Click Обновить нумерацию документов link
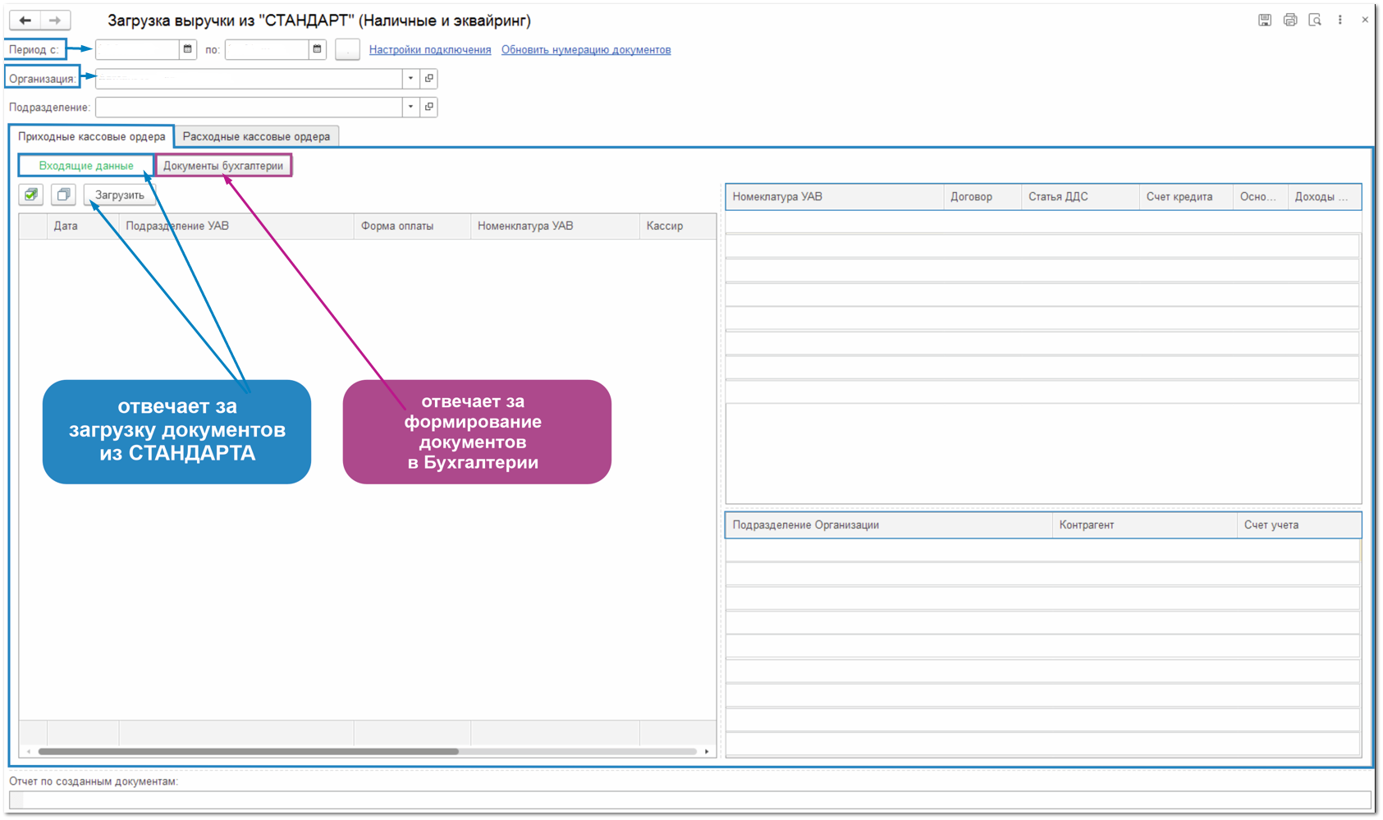This screenshot has width=1383, height=820. (586, 50)
